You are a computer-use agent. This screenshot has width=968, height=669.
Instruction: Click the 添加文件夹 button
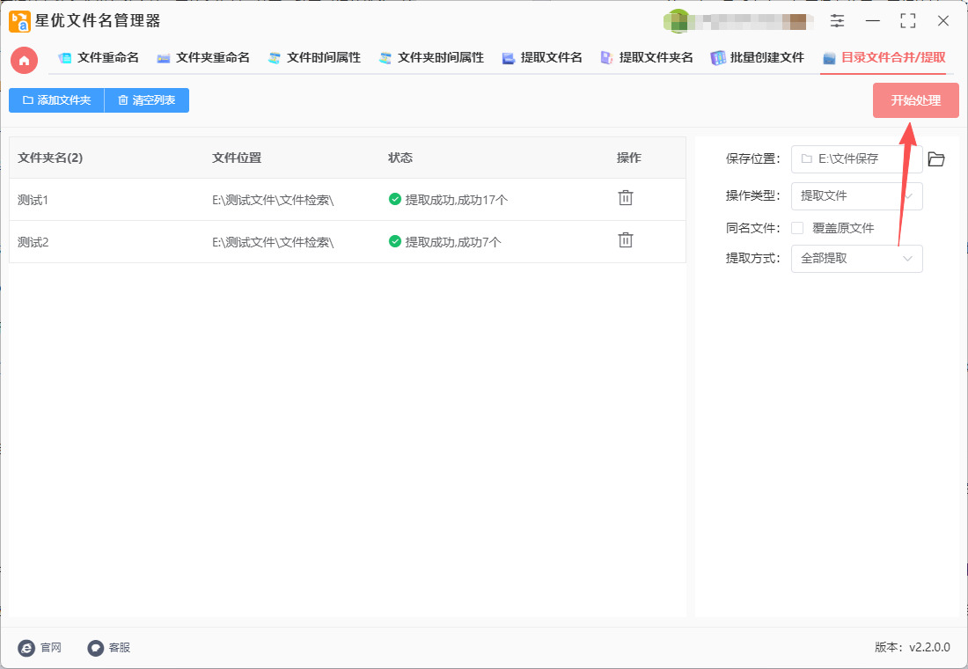click(56, 100)
